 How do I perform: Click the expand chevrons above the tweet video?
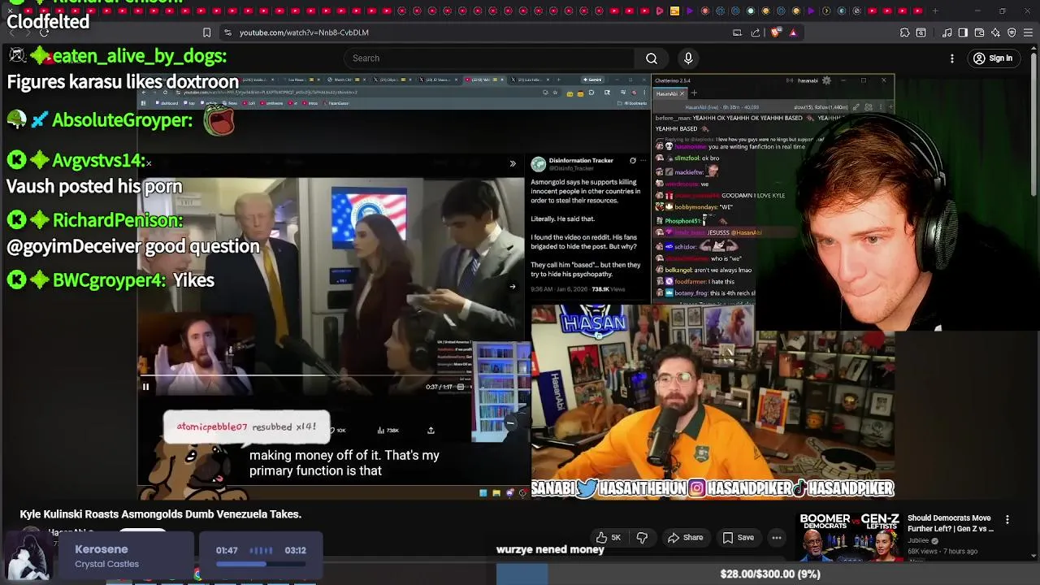[513, 163]
